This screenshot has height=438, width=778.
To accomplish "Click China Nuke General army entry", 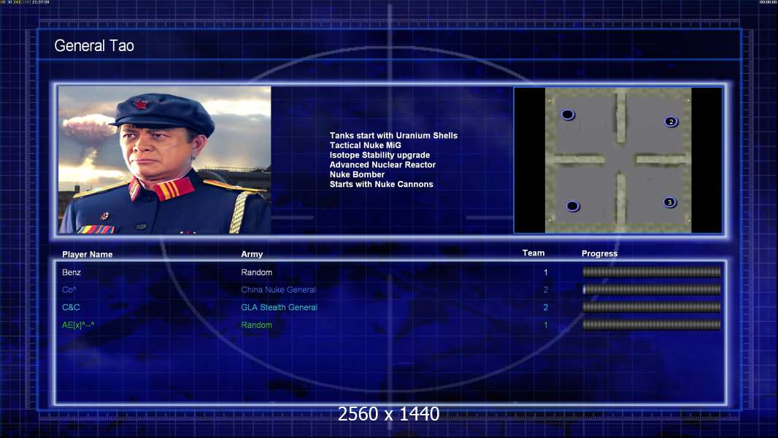I will coord(278,290).
